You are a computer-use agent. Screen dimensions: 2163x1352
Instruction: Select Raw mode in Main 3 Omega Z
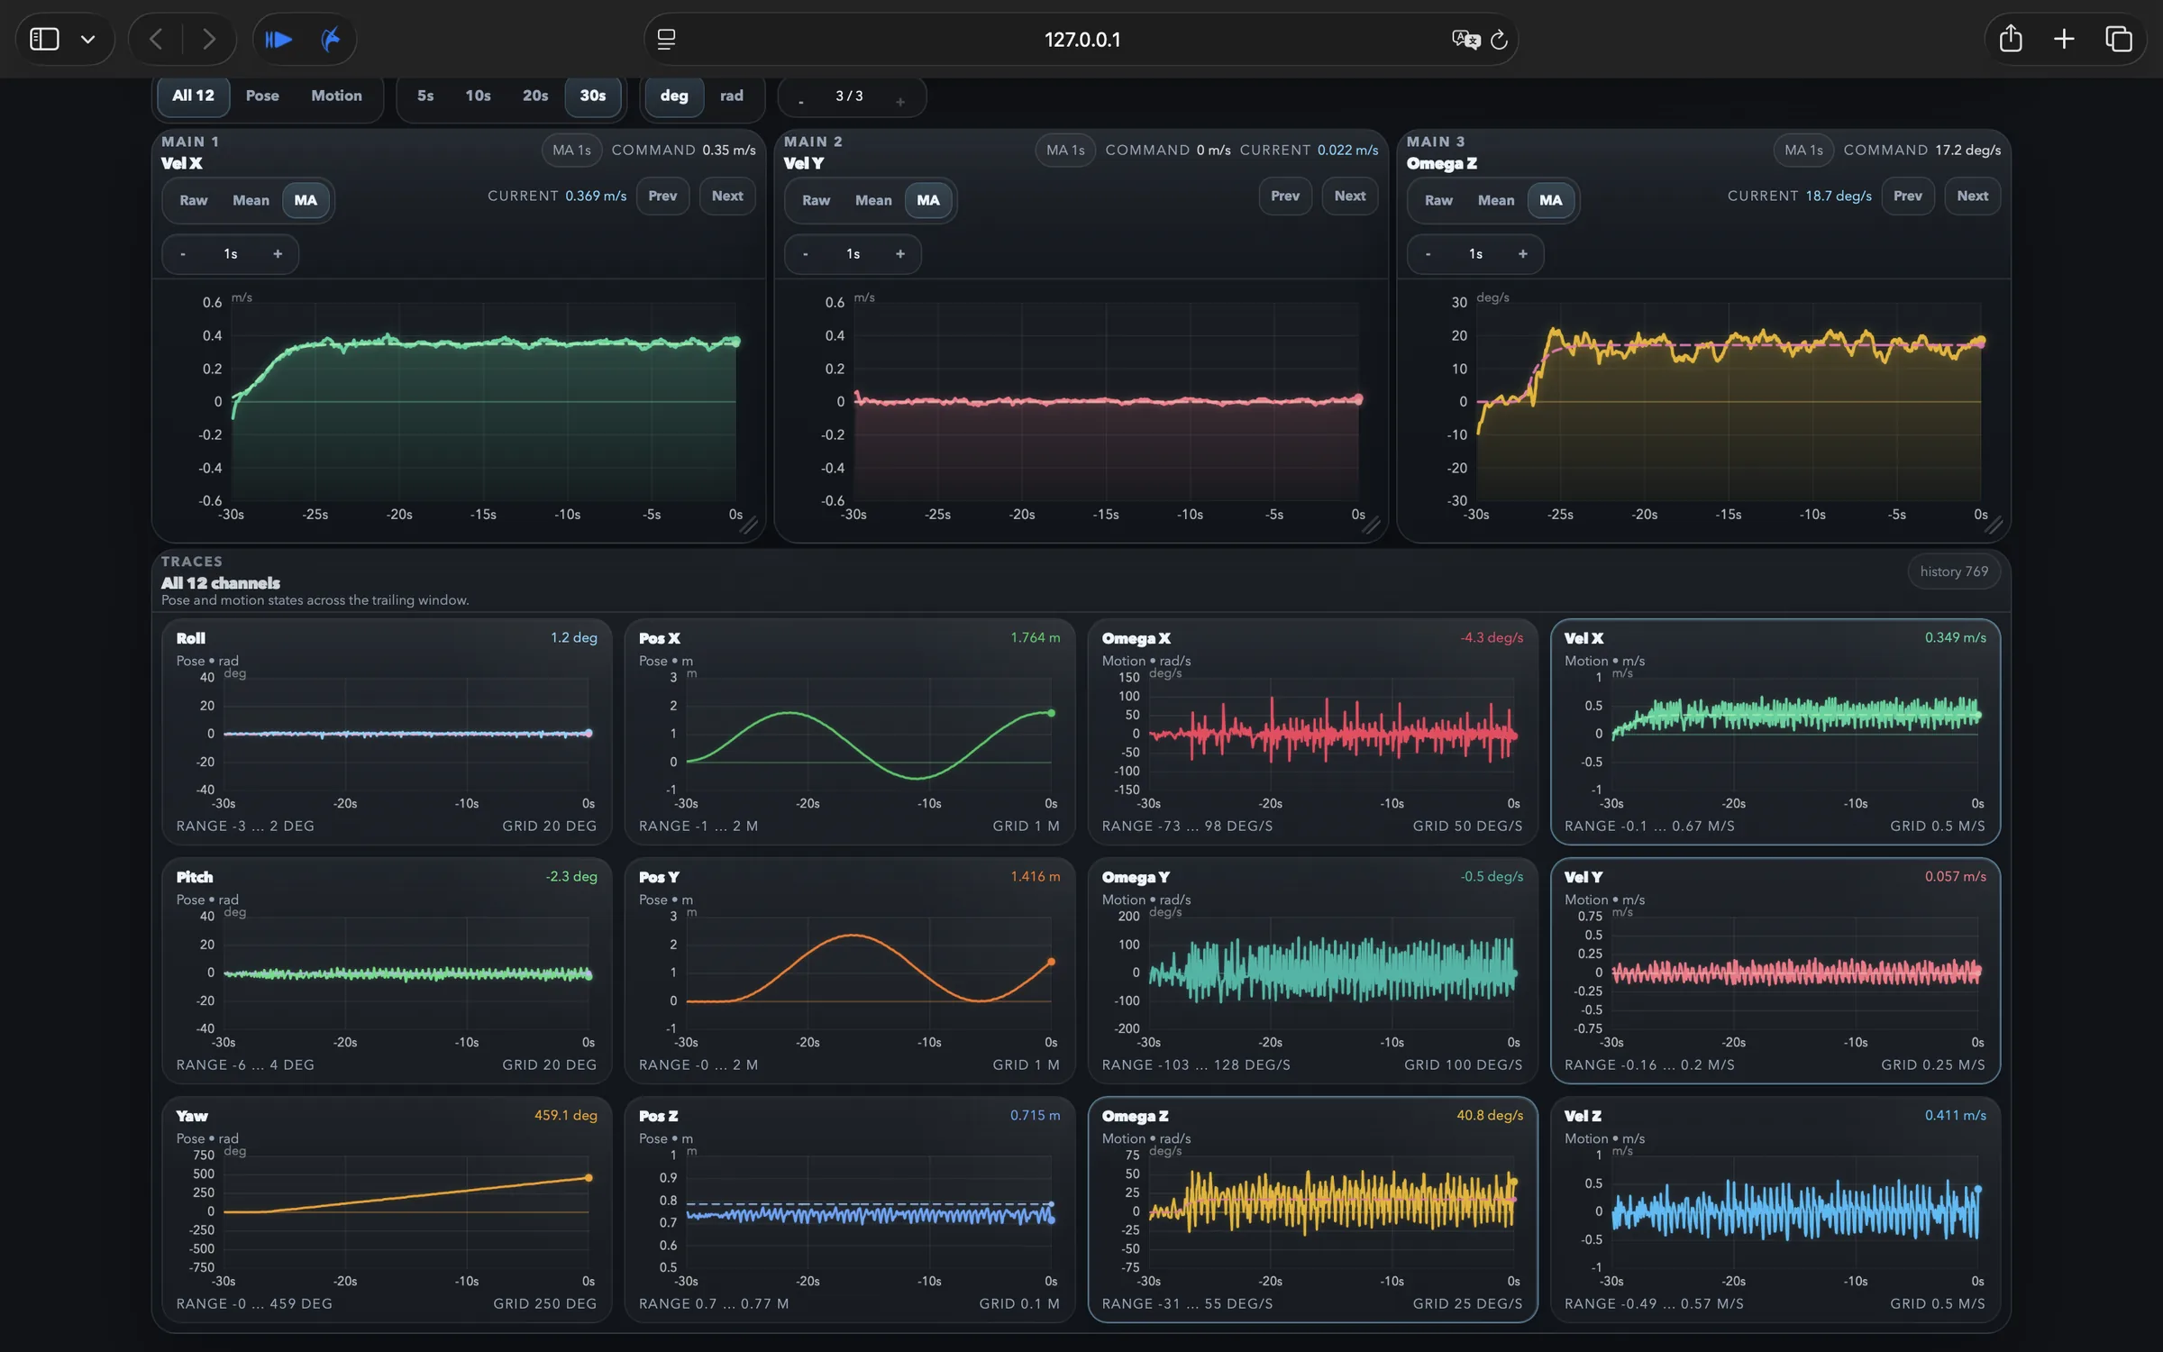click(1438, 200)
